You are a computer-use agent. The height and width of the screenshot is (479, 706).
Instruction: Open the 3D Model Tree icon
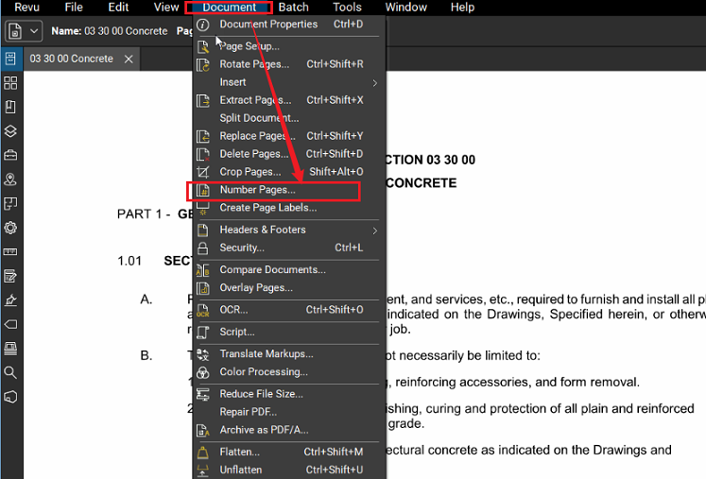coord(10,397)
